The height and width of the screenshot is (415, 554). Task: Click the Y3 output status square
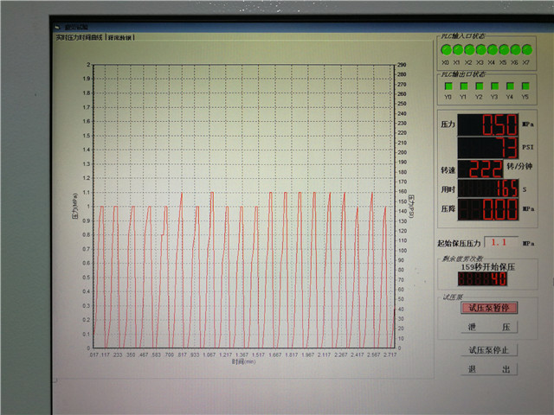pyautogui.click(x=494, y=86)
